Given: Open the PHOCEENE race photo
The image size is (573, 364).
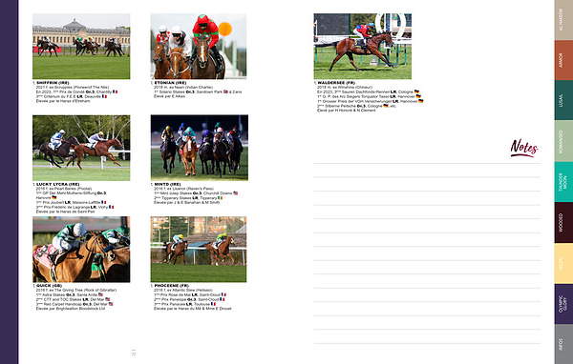Looking at the screenshot, I should (x=199, y=249).
